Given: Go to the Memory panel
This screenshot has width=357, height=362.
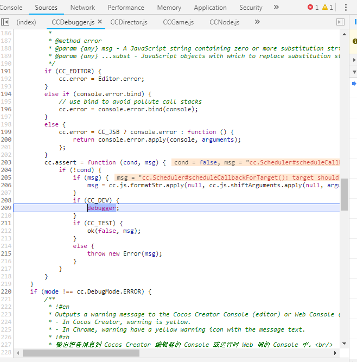Looking at the screenshot, I should (169, 8).
